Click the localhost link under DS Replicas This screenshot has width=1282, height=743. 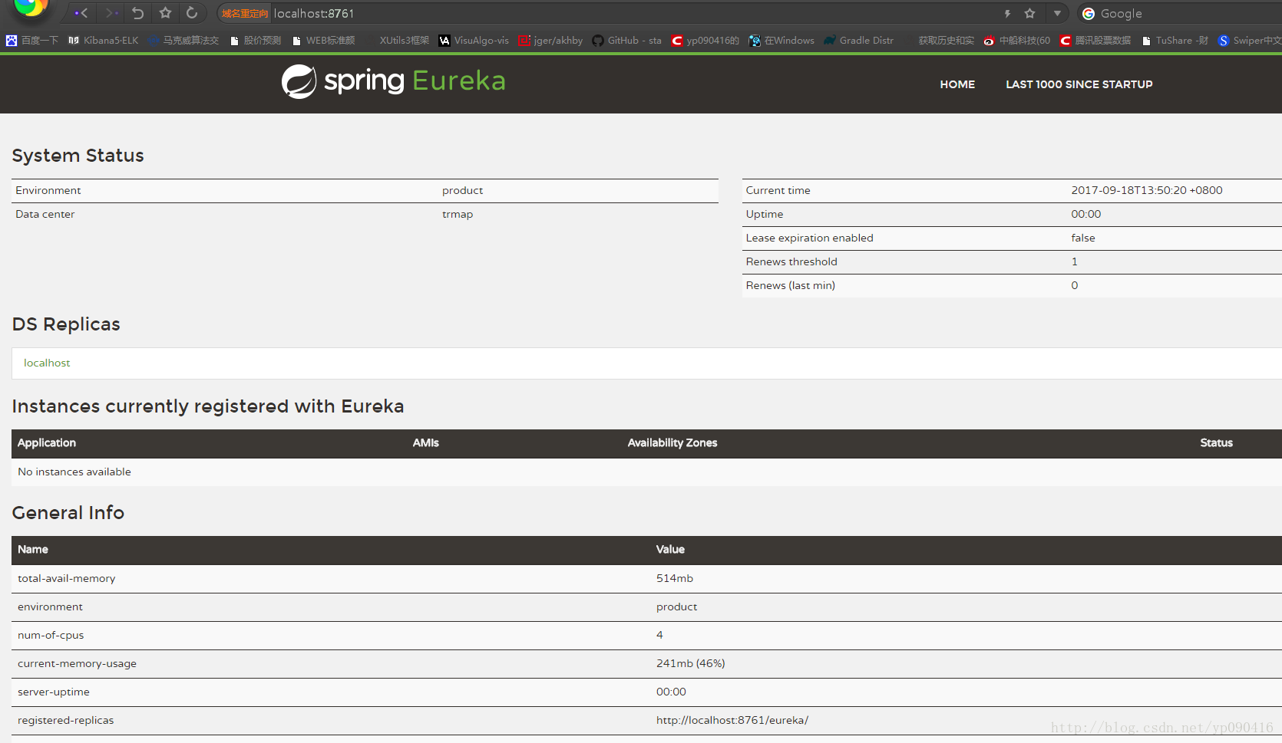tap(47, 363)
